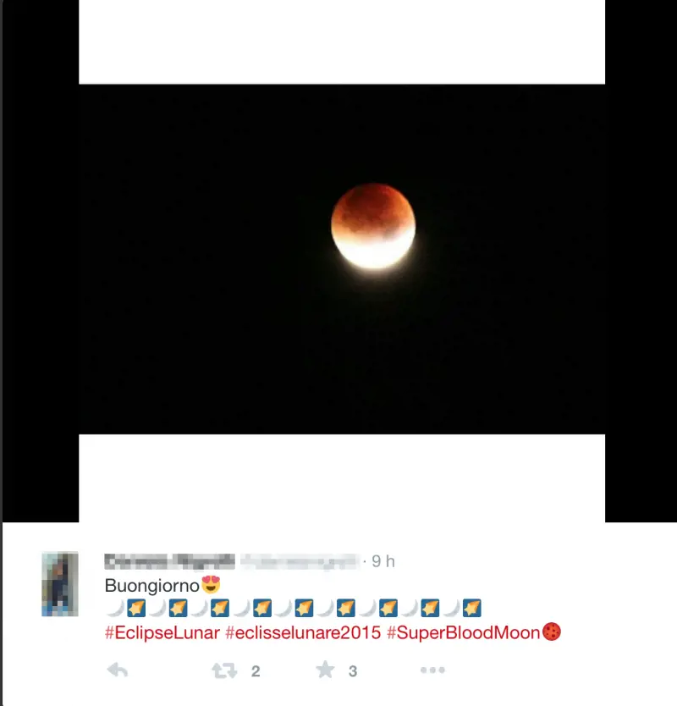Screen dimensions: 677x706
Task: Click the pixelated profile avatar
Action: [x=60, y=584]
